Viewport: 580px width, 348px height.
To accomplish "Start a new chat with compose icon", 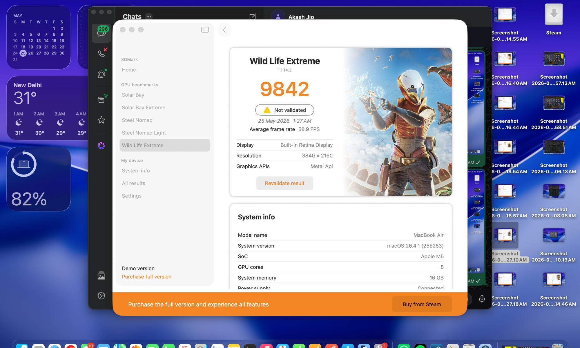I will (253, 17).
